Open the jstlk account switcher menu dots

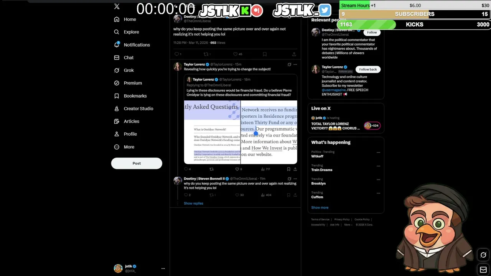coord(163,268)
